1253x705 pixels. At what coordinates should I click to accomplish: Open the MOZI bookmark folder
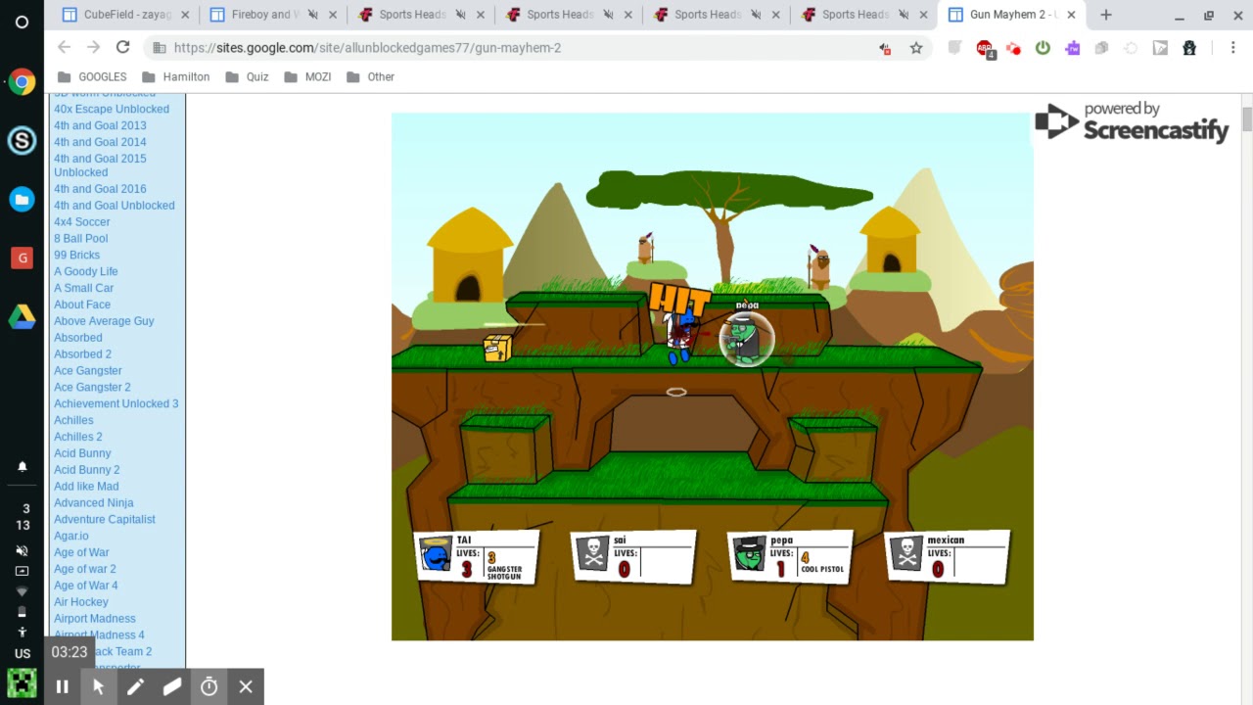tap(307, 76)
